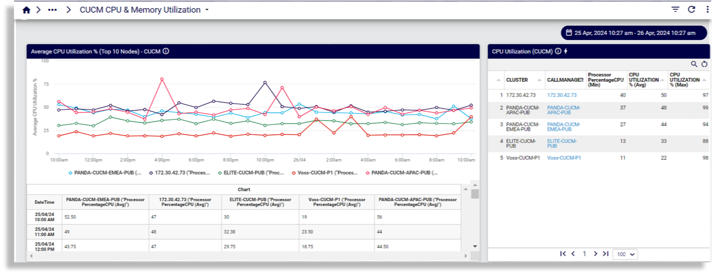Toggle the ELITE-CUCM-PUB legend series

[x=251, y=173]
